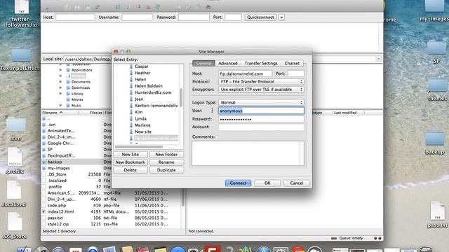Click the folder icon next to my-images row
The height and width of the screenshot is (252, 449).
(x=43, y=168)
